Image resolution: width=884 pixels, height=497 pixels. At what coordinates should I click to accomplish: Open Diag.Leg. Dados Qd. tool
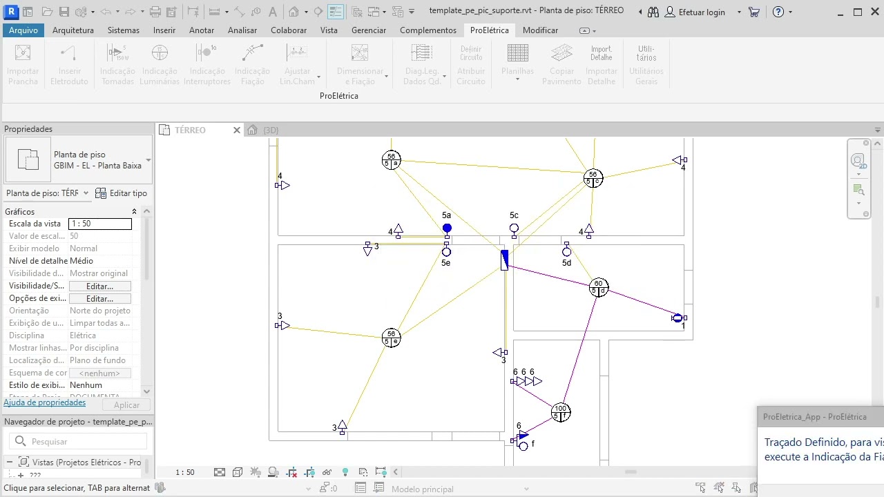click(422, 64)
